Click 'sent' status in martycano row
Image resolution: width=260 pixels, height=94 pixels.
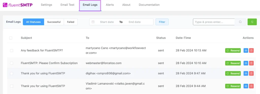tap(161, 51)
